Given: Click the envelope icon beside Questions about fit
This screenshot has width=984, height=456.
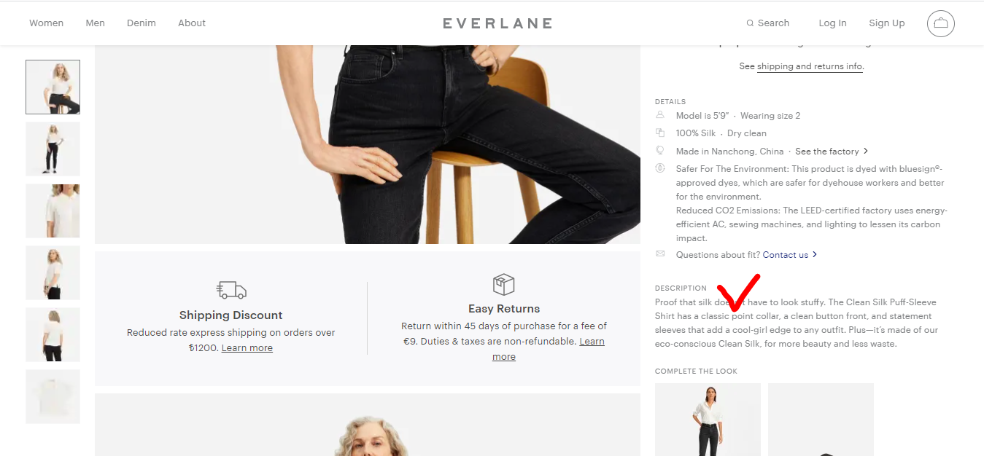Looking at the screenshot, I should 660,253.
